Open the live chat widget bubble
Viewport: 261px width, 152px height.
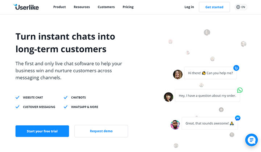[x=251, y=140]
